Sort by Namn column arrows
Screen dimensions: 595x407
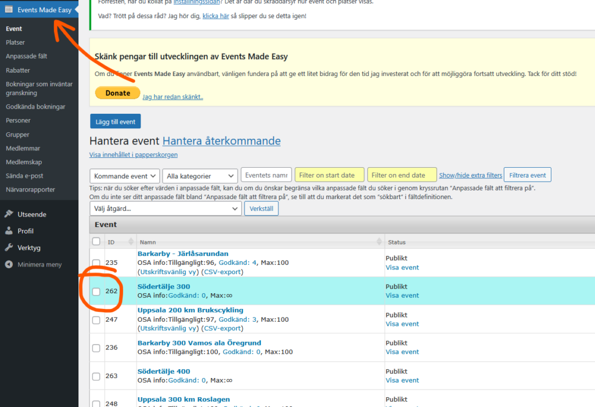[x=379, y=242]
